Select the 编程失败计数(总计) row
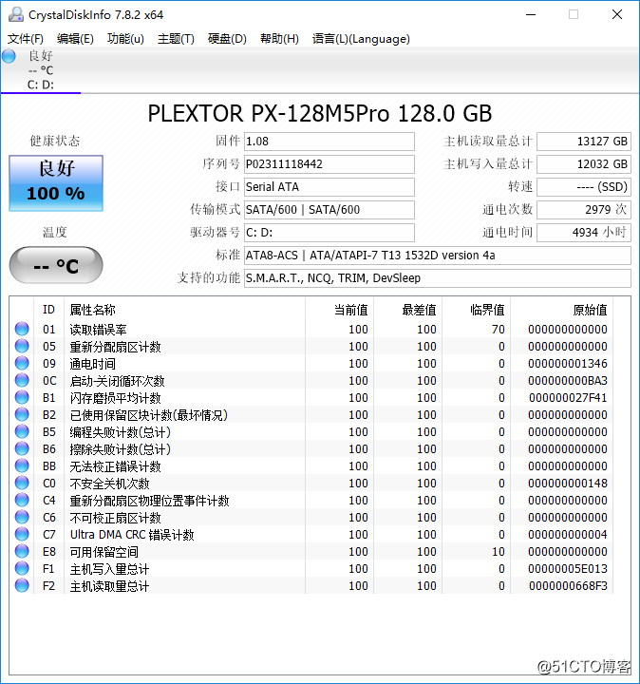This screenshot has width=640, height=684. (311, 432)
